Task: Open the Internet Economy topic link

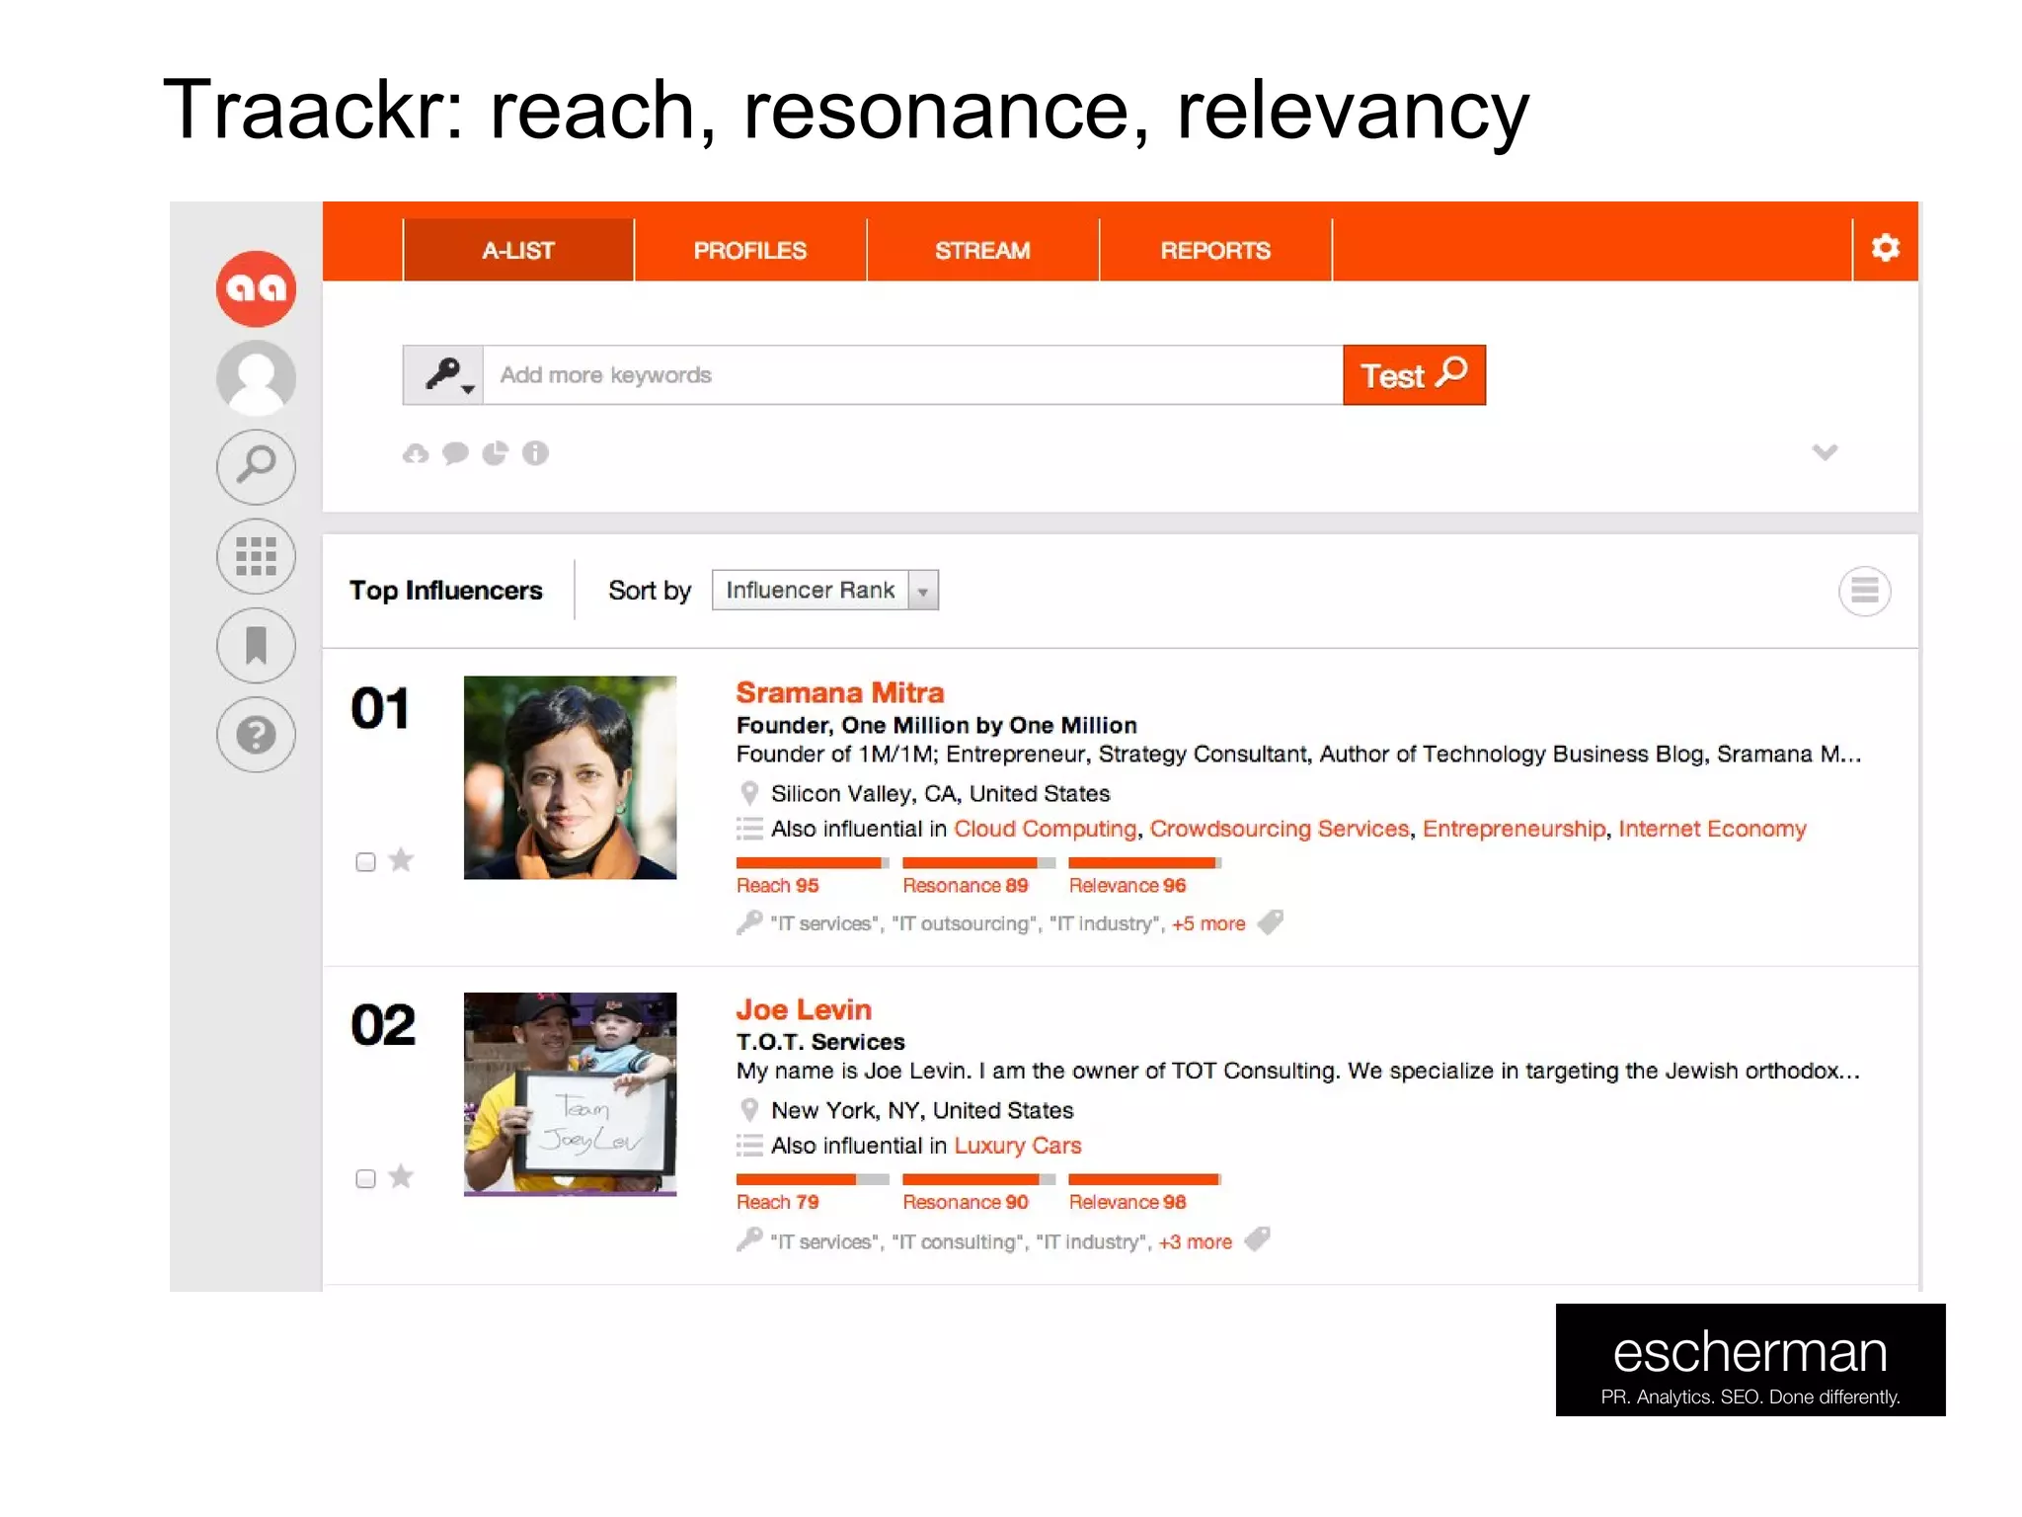Action: click(x=1712, y=829)
